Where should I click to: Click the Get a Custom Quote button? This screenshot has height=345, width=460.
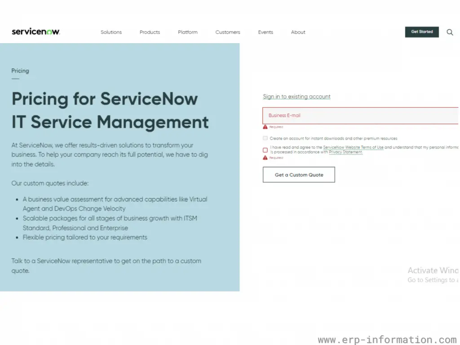point(299,175)
